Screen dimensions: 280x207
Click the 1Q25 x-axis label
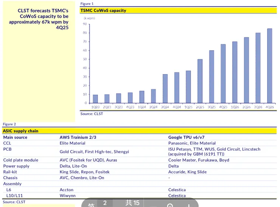point(188,107)
